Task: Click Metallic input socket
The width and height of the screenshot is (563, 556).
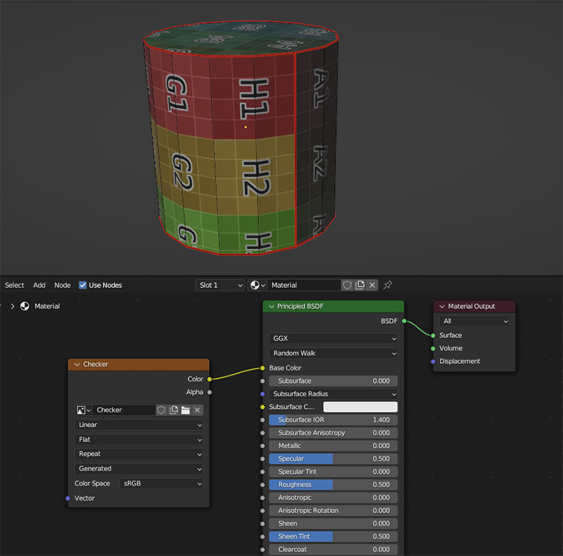Action: click(262, 446)
